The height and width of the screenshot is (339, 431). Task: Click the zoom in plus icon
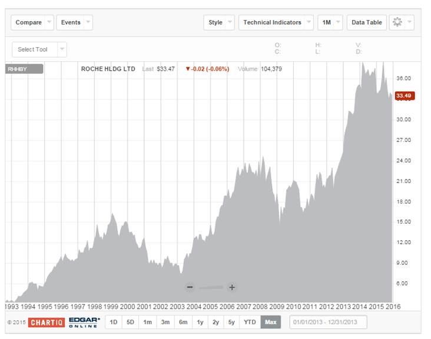pyautogui.click(x=232, y=287)
